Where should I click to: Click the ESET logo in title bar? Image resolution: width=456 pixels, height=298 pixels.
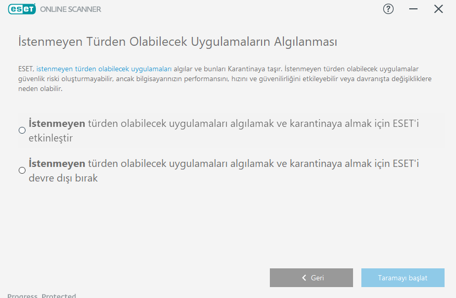22,9
